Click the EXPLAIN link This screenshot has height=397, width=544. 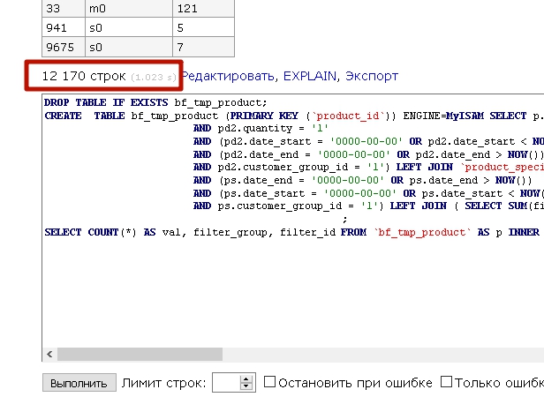coord(310,77)
